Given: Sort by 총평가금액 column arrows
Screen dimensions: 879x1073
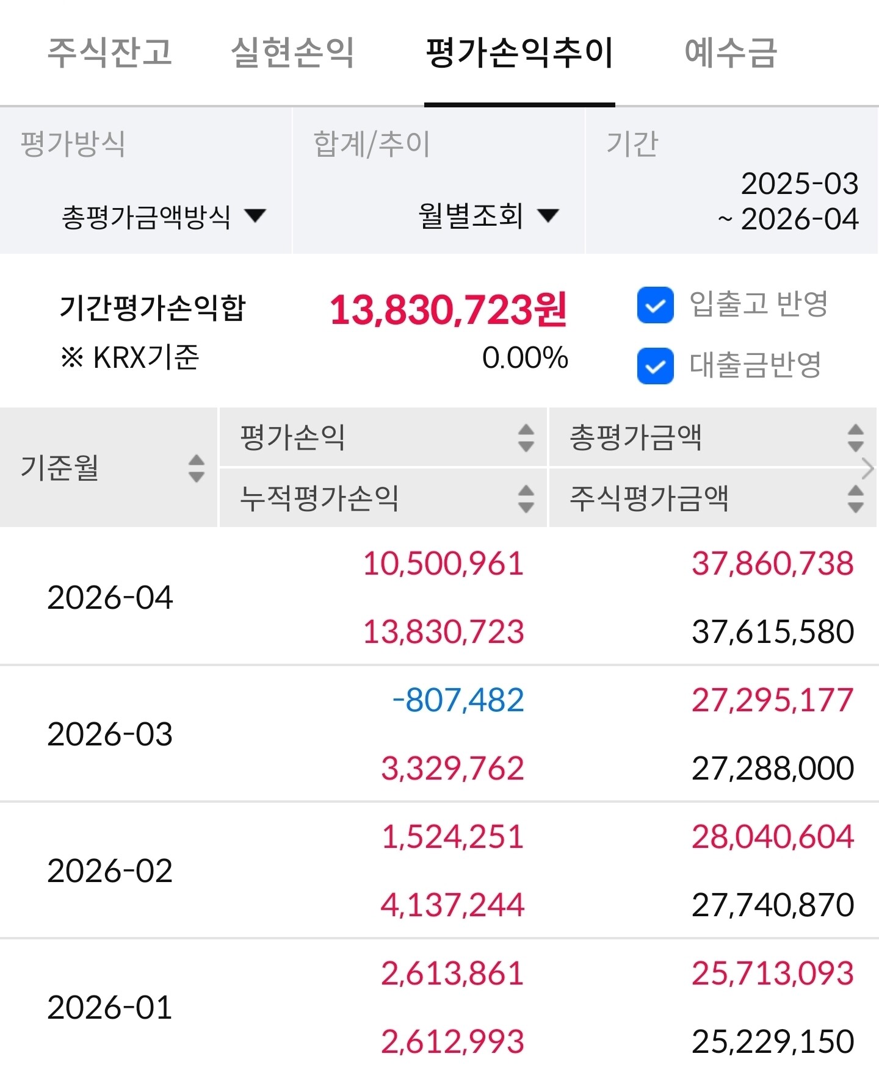Looking at the screenshot, I should point(855,438).
